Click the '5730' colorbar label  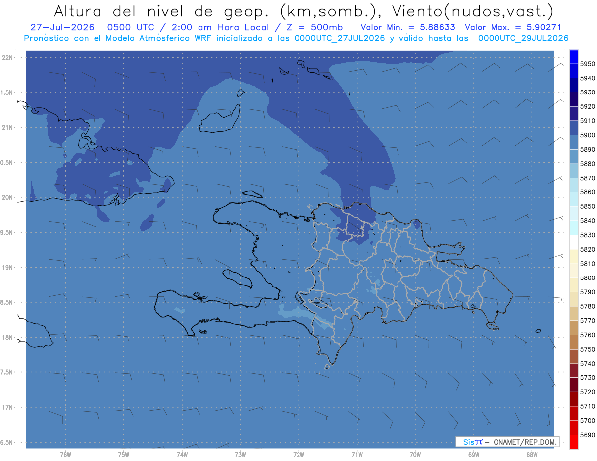click(588, 378)
